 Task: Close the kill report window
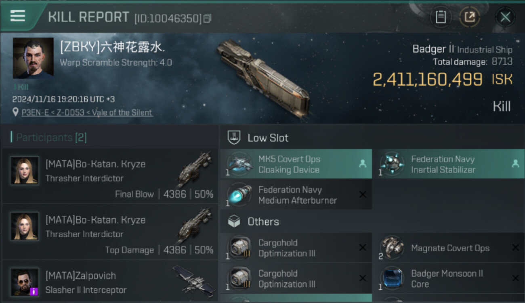(505, 17)
